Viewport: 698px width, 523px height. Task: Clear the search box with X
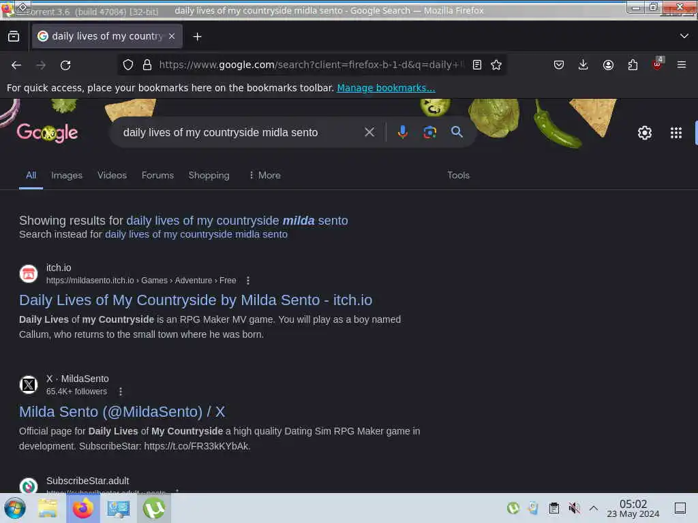click(x=369, y=132)
